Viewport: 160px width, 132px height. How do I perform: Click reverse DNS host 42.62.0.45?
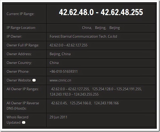point(59,103)
